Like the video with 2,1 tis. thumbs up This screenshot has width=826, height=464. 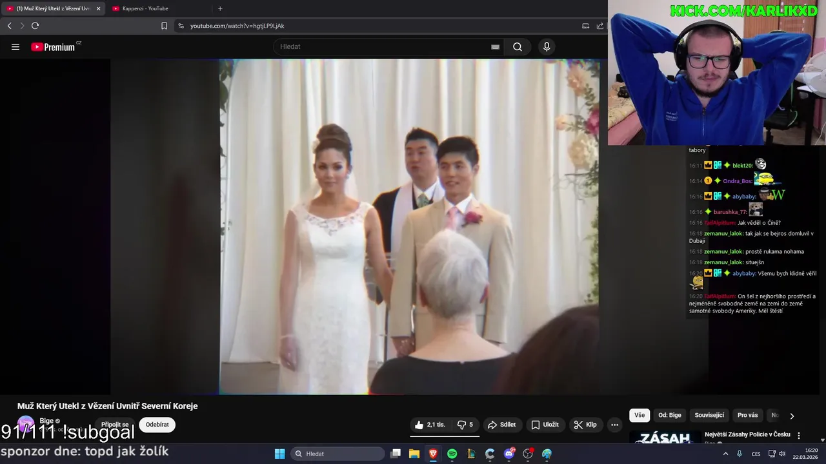(430, 425)
